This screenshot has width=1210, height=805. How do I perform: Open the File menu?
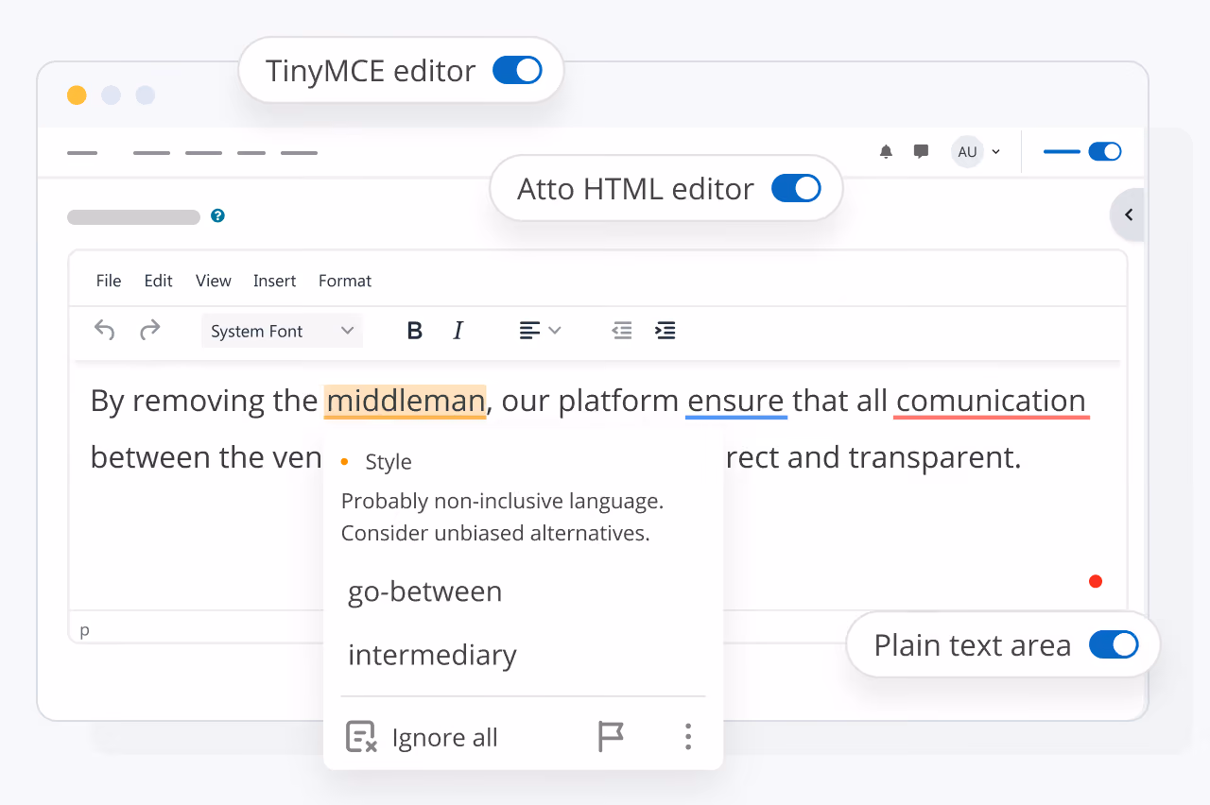[x=109, y=281]
